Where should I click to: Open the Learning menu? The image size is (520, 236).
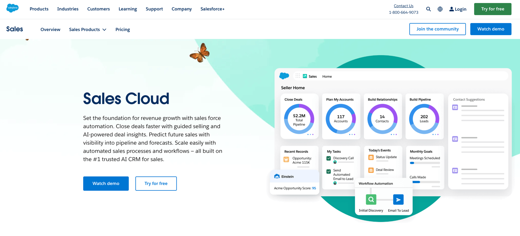(128, 9)
